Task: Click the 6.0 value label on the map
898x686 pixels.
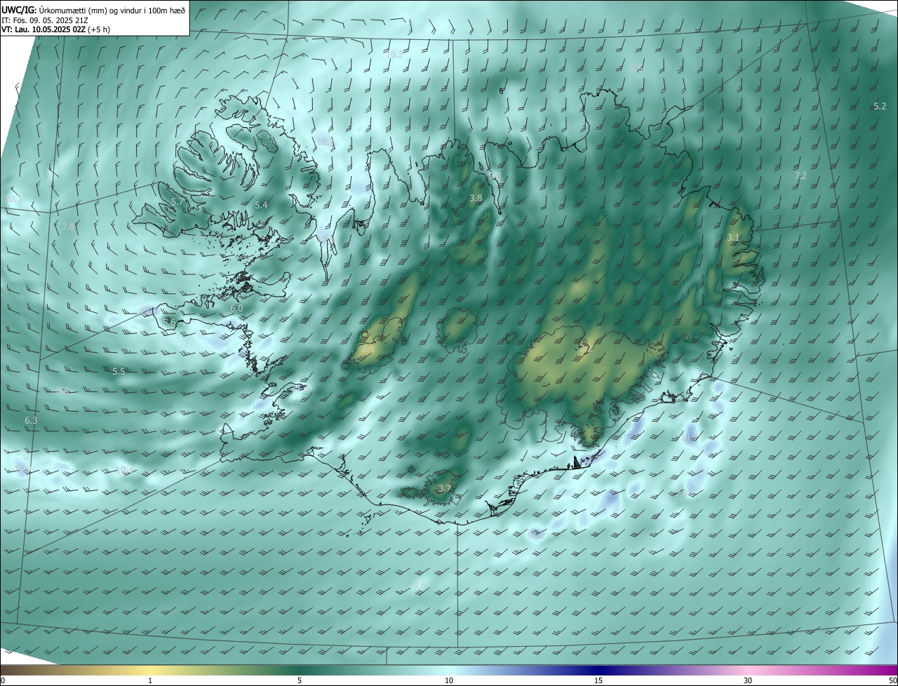Action: coord(236,308)
